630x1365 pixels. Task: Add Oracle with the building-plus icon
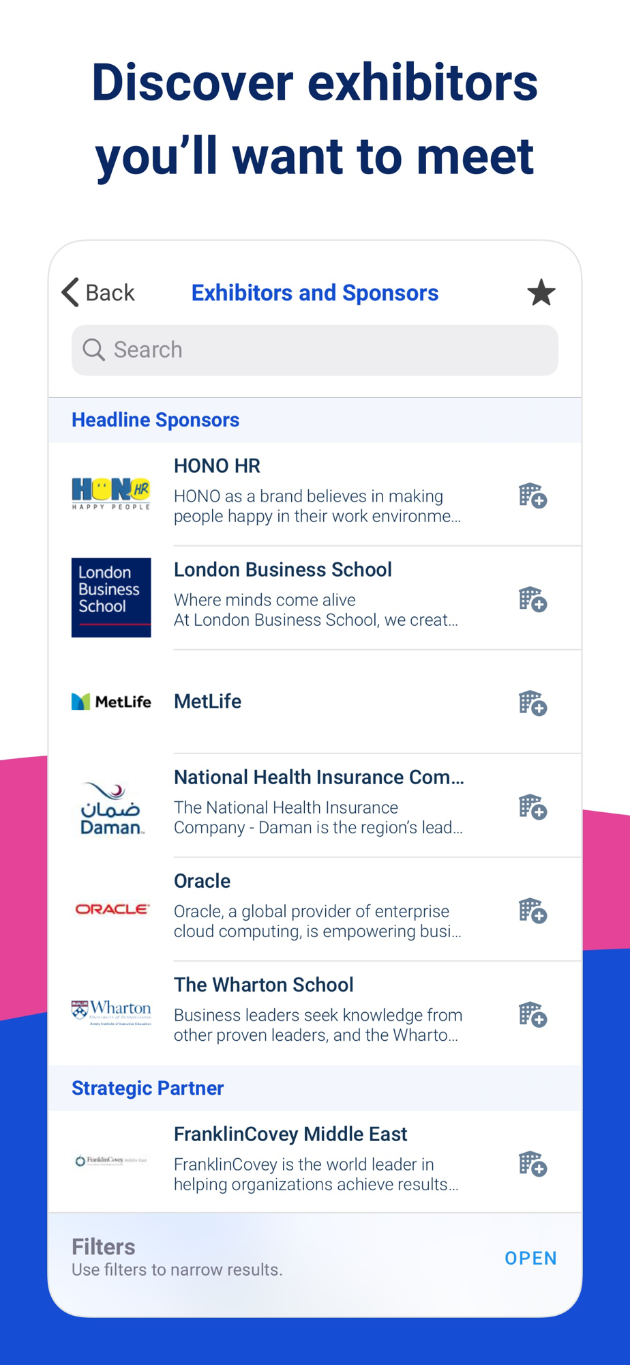(x=532, y=910)
